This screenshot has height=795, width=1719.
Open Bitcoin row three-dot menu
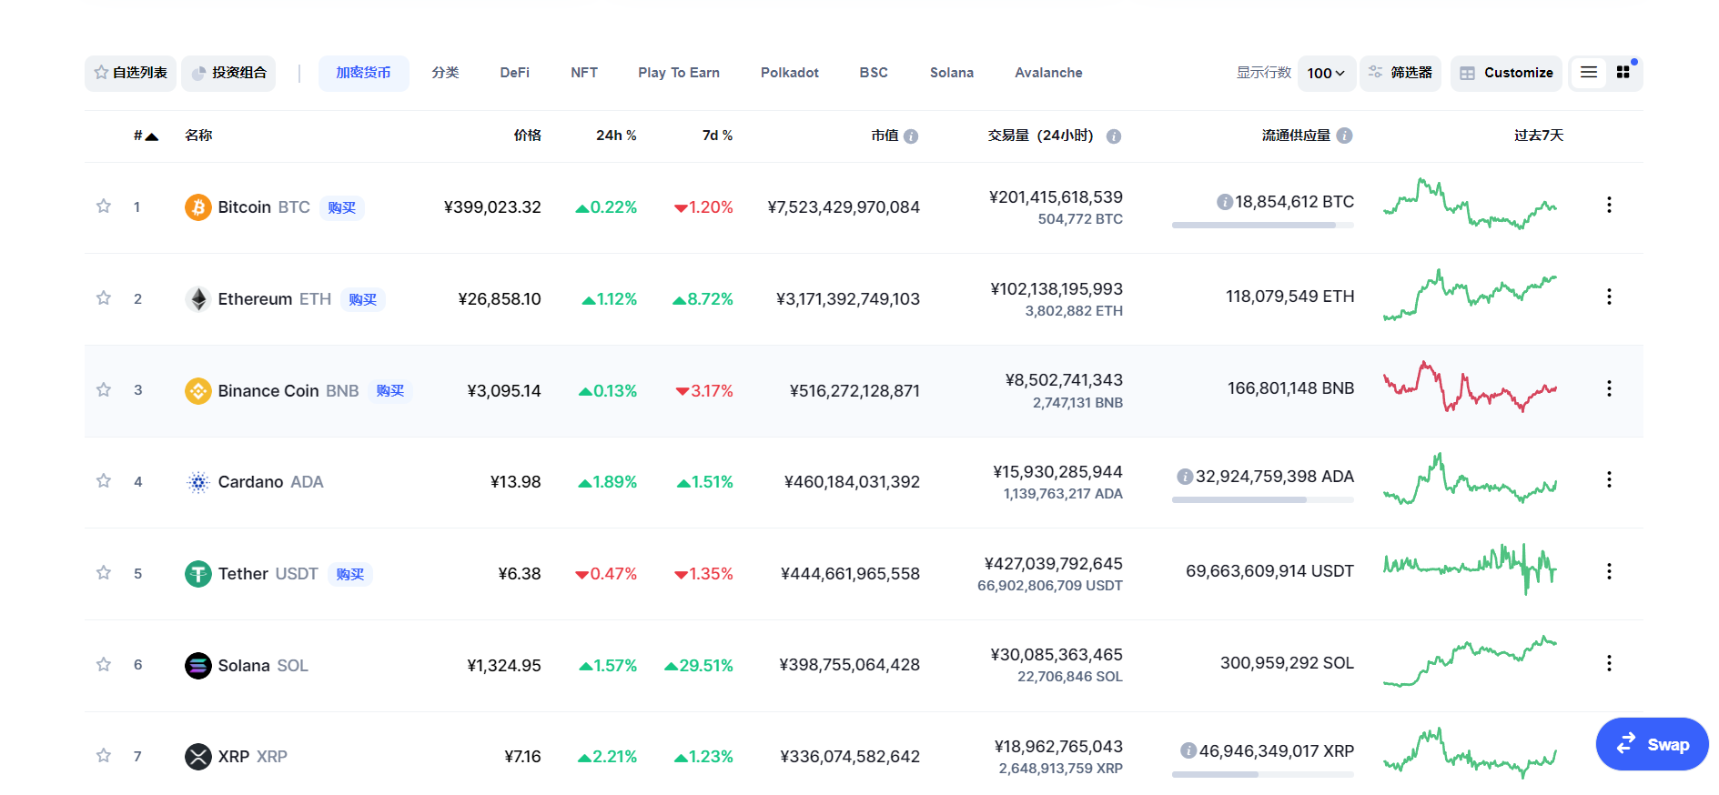pyautogui.click(x=1608, y=205)
